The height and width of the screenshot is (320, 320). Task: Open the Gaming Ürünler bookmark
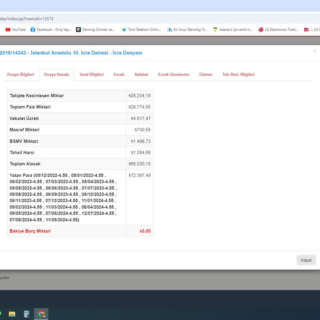pyautogui.click(x=95, y=30)
